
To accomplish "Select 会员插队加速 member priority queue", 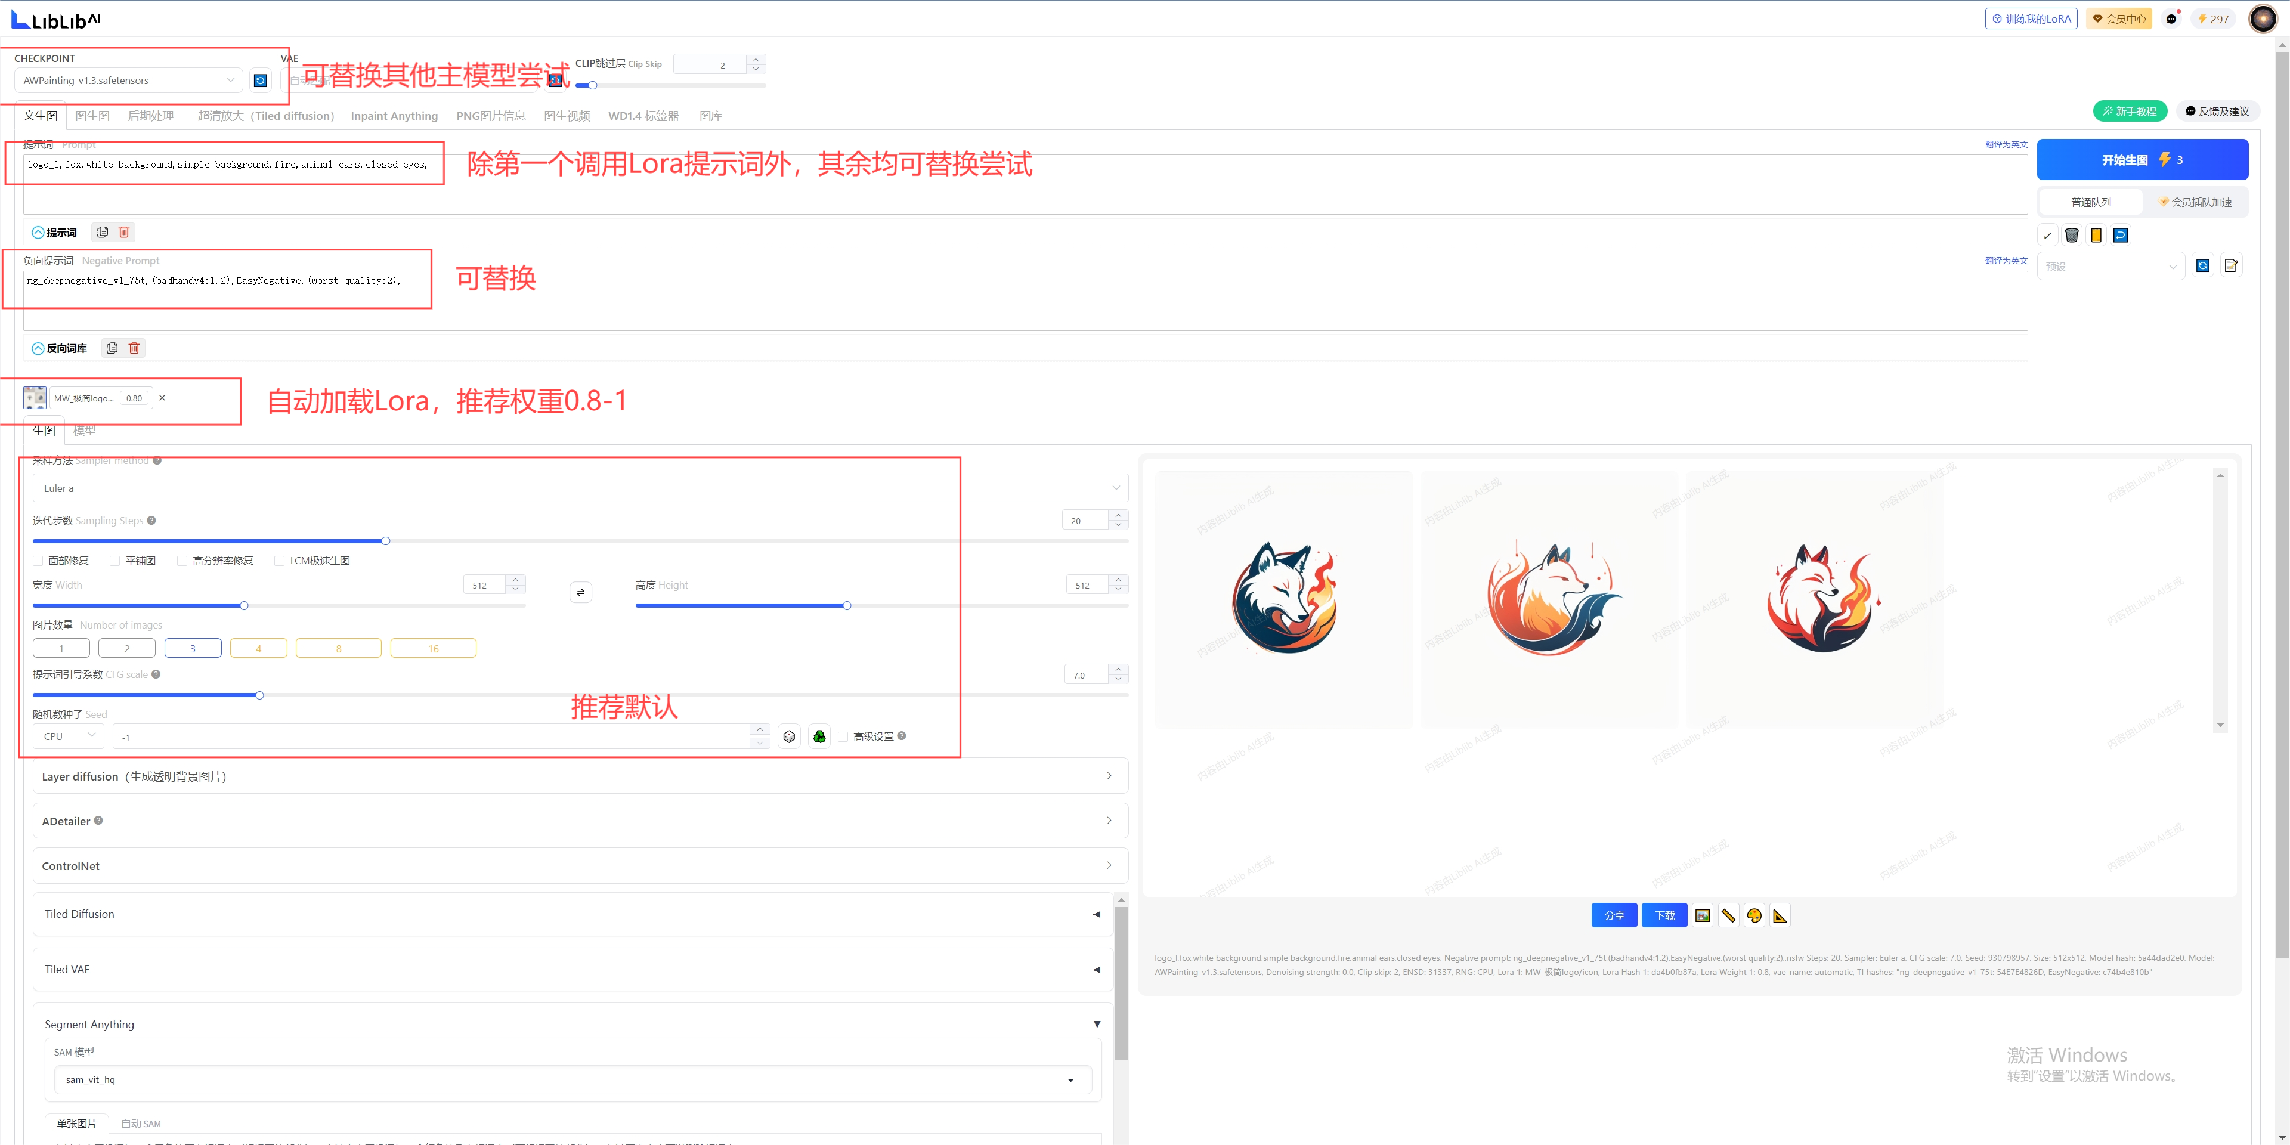I will (2195, 202).
